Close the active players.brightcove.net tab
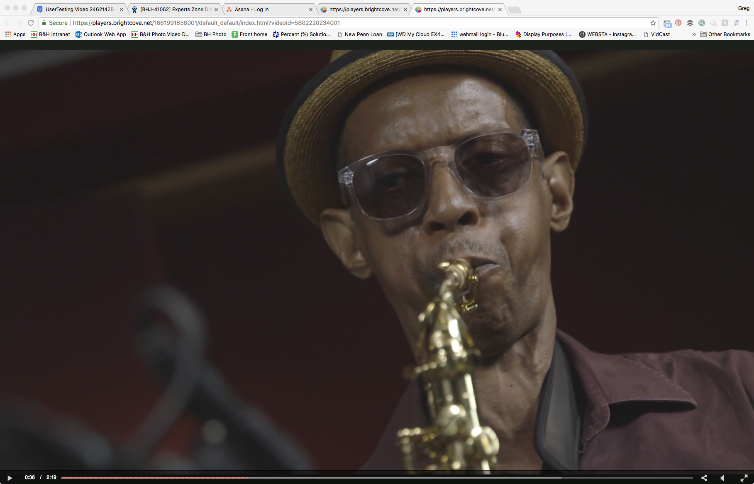The height and width of the screenshot is (484, 754). pos(500,10)
